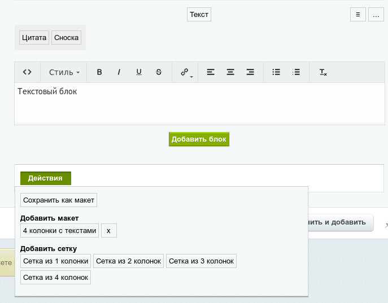
Task: Insert a numbered list
Action: tap(296, 72)
